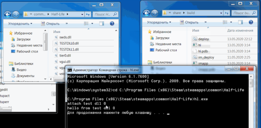This screenshot has width=261, height=128.
Task: Select Рабочий стол in Half-Life sidebar
Action: click(27, 51)
